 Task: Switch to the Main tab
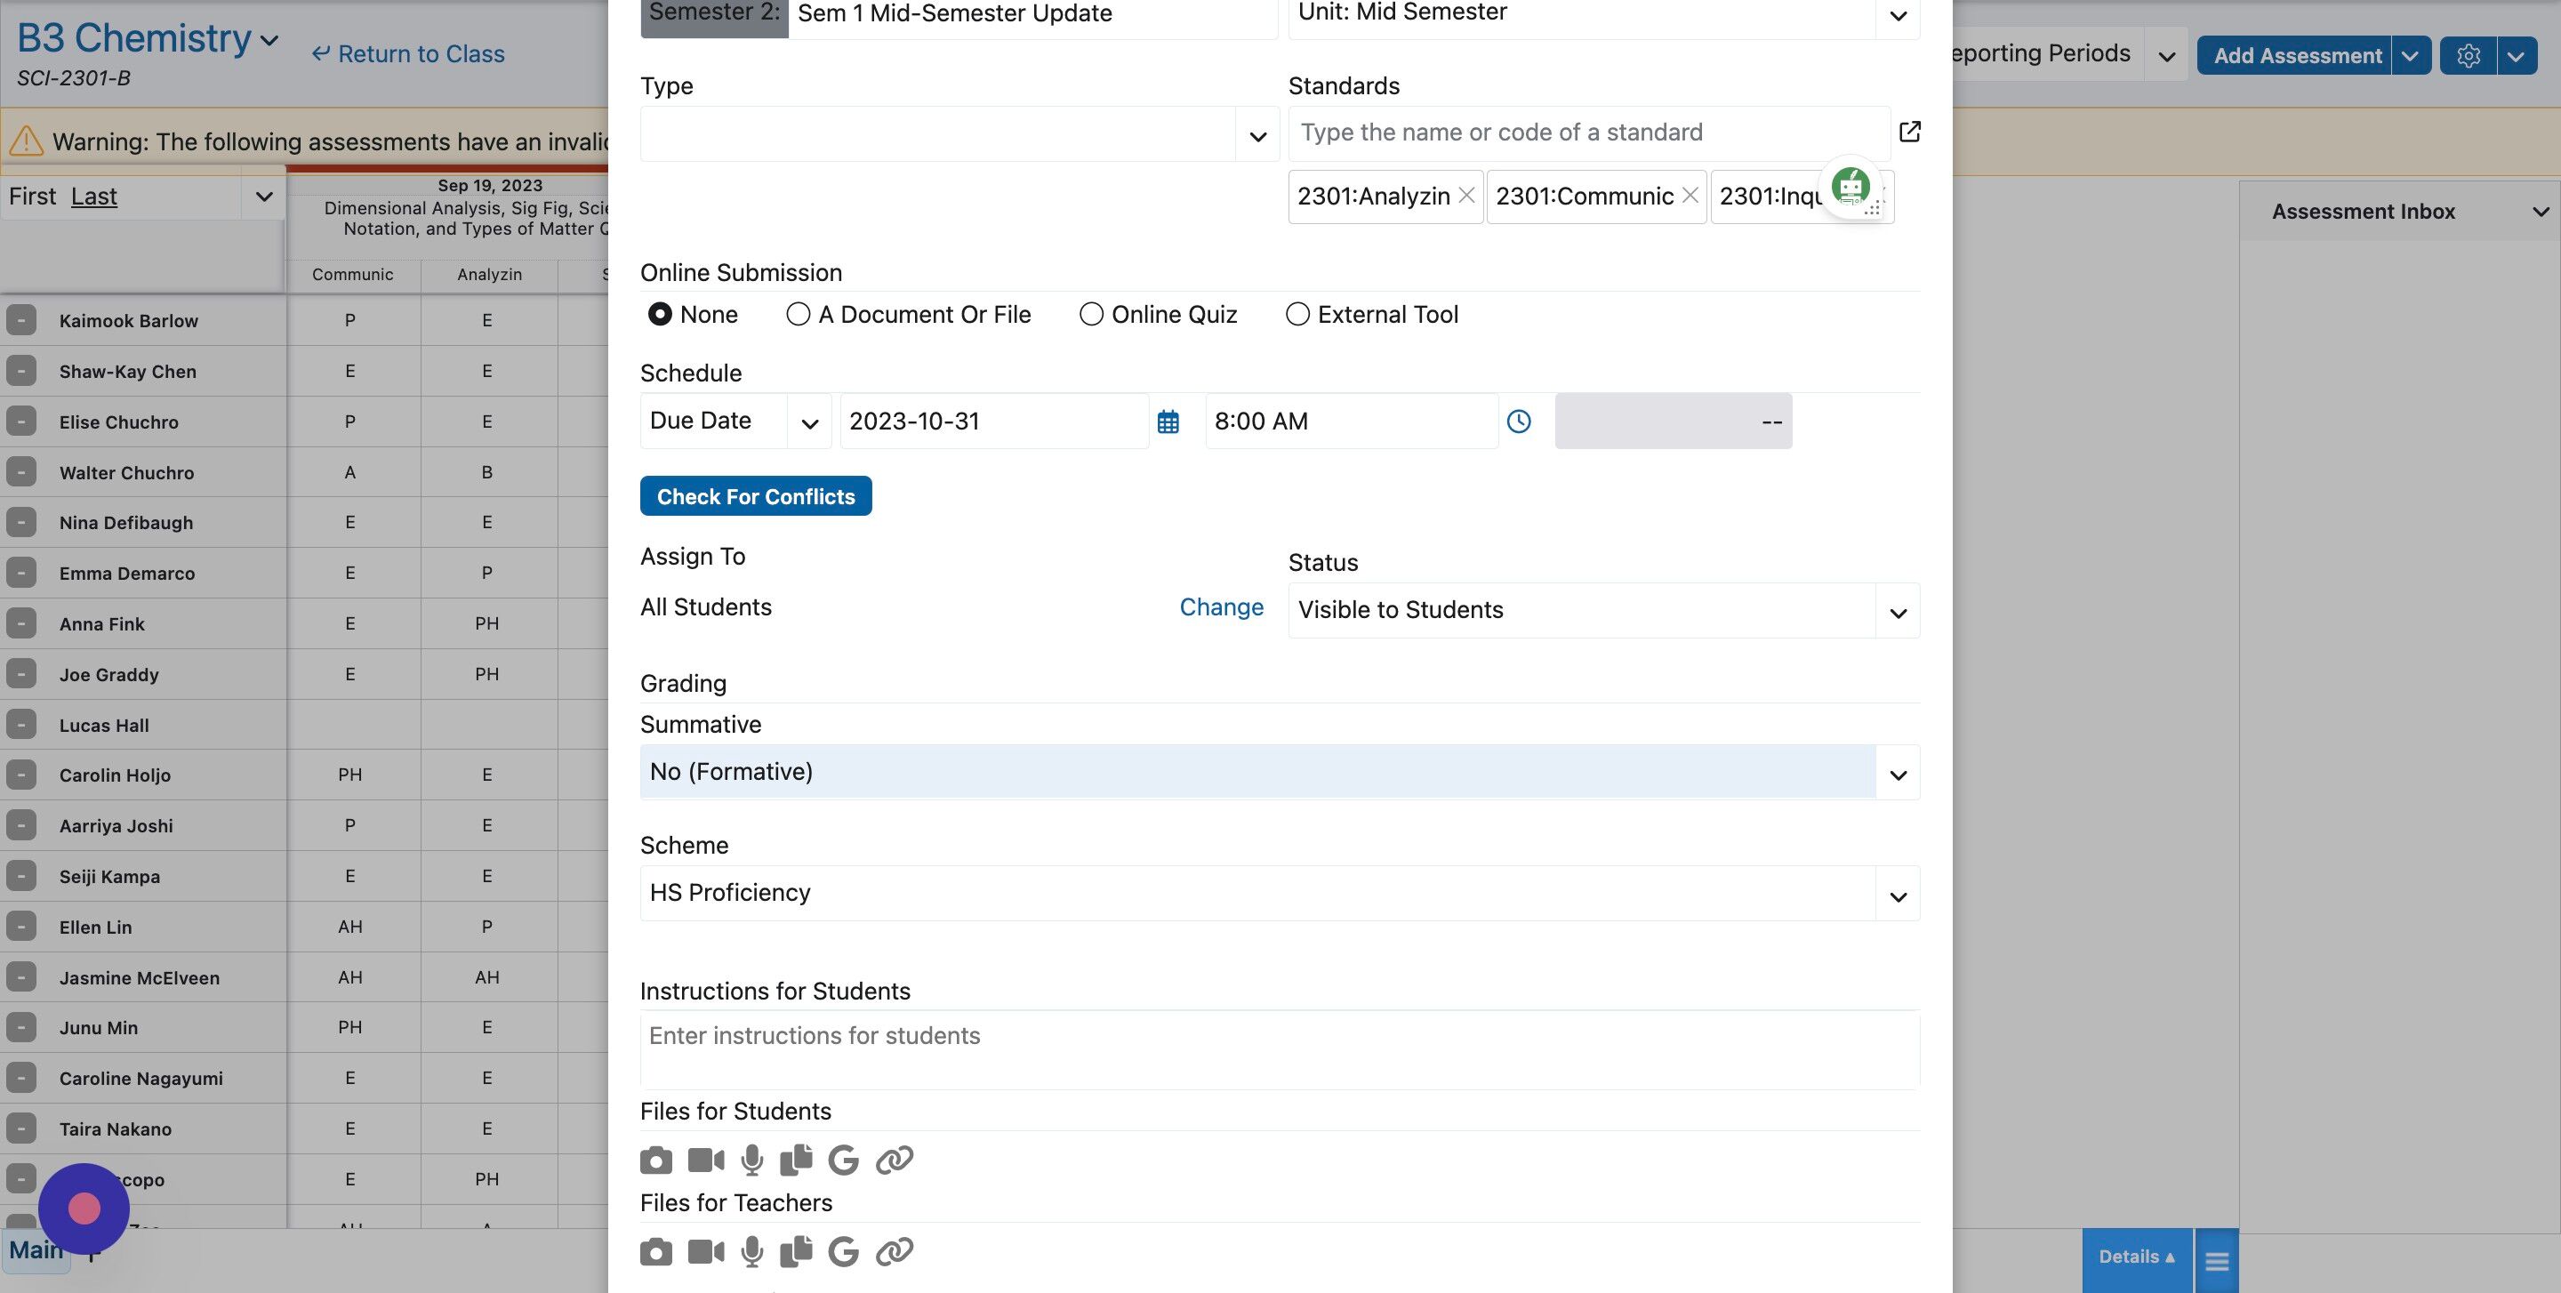click(x=36, y=1250)
